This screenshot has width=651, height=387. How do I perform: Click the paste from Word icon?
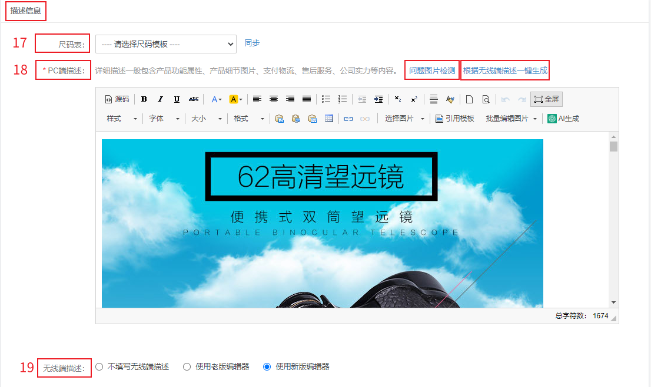point(313,119)
